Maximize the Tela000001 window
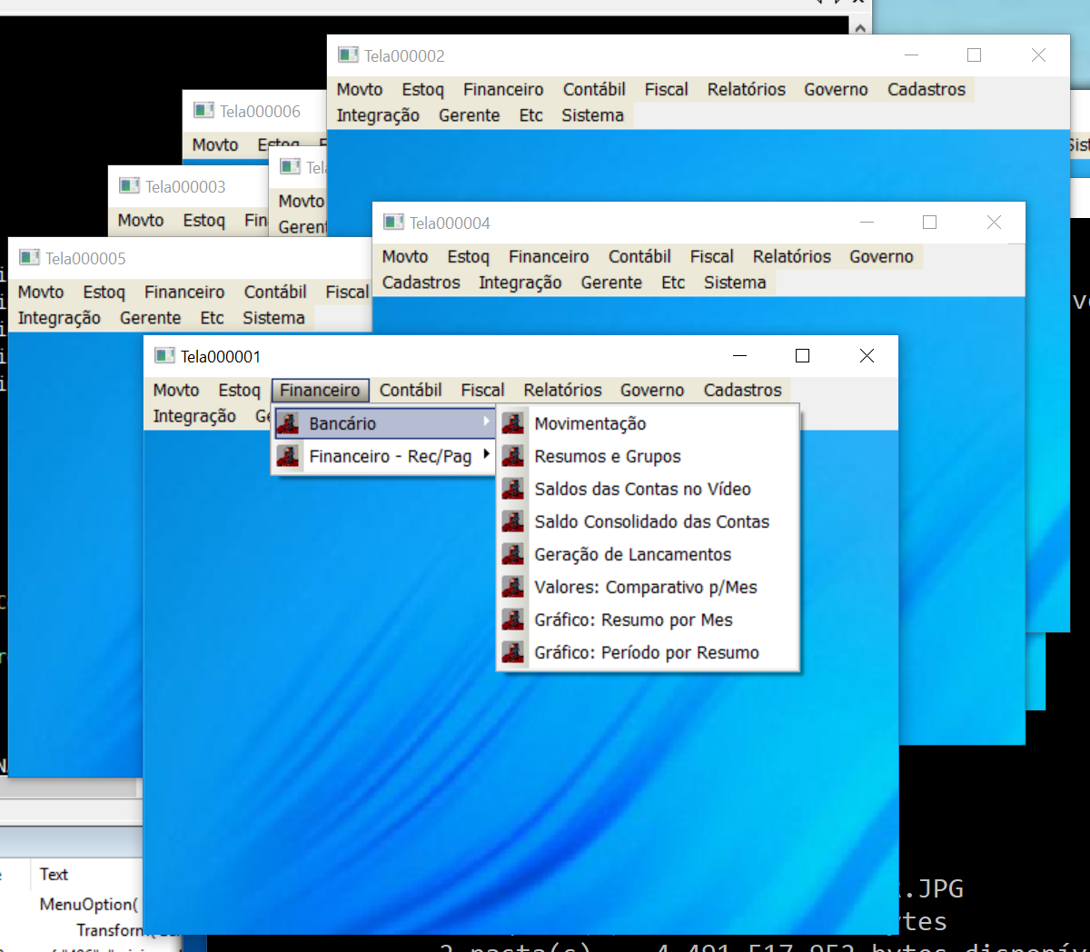 (802, 355)
